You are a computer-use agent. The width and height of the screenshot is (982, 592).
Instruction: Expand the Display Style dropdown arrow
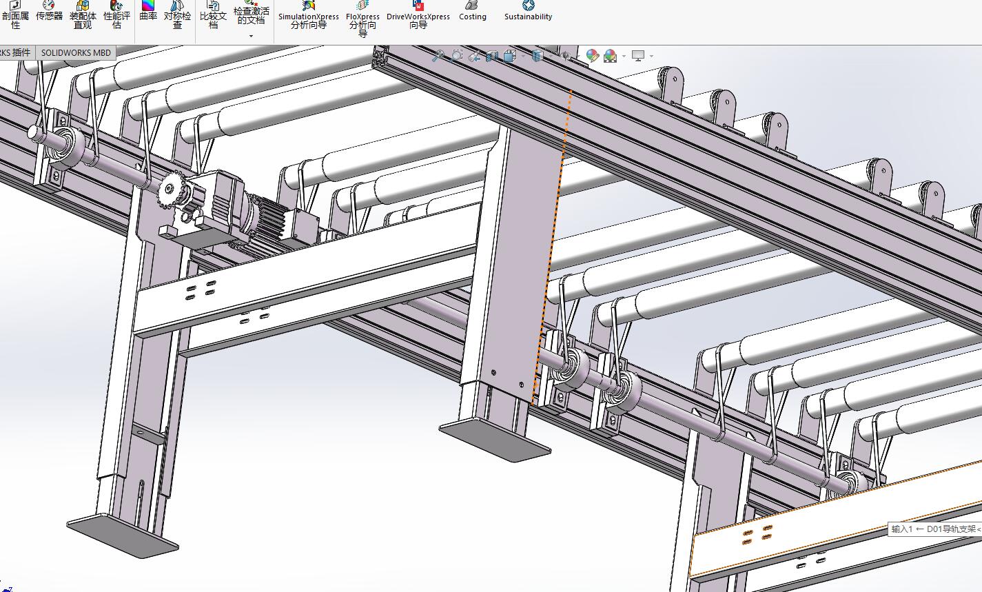click(x=551, y=56)
